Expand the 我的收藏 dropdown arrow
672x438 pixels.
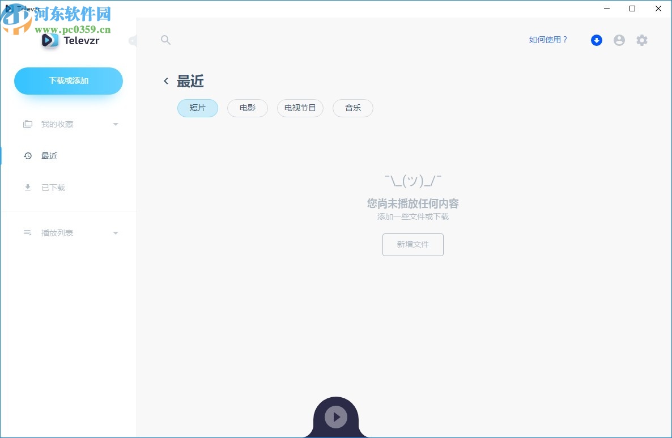(x=116, y=124)
